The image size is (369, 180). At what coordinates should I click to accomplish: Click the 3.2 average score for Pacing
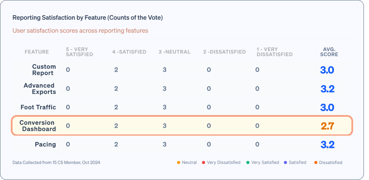[328, 145]
